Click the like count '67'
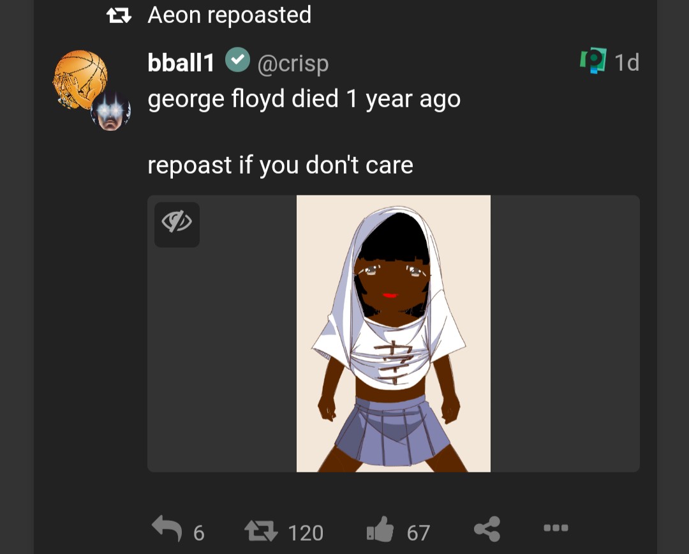Screen dimensions: 689x554 click(419, 533)
